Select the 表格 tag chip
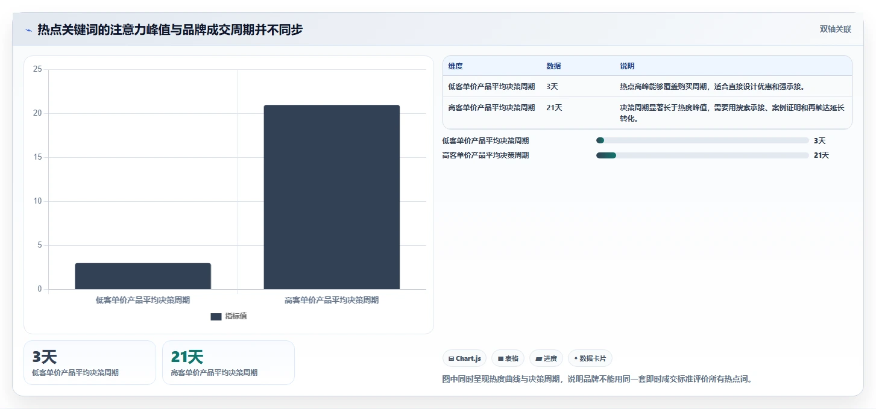This screenshot has width=876, height=409. tap(508, 358)
